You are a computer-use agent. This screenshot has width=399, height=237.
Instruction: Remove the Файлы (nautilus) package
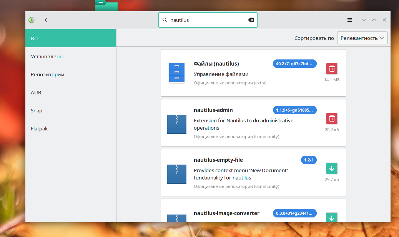pyautogui.click(x=332, y=69)
